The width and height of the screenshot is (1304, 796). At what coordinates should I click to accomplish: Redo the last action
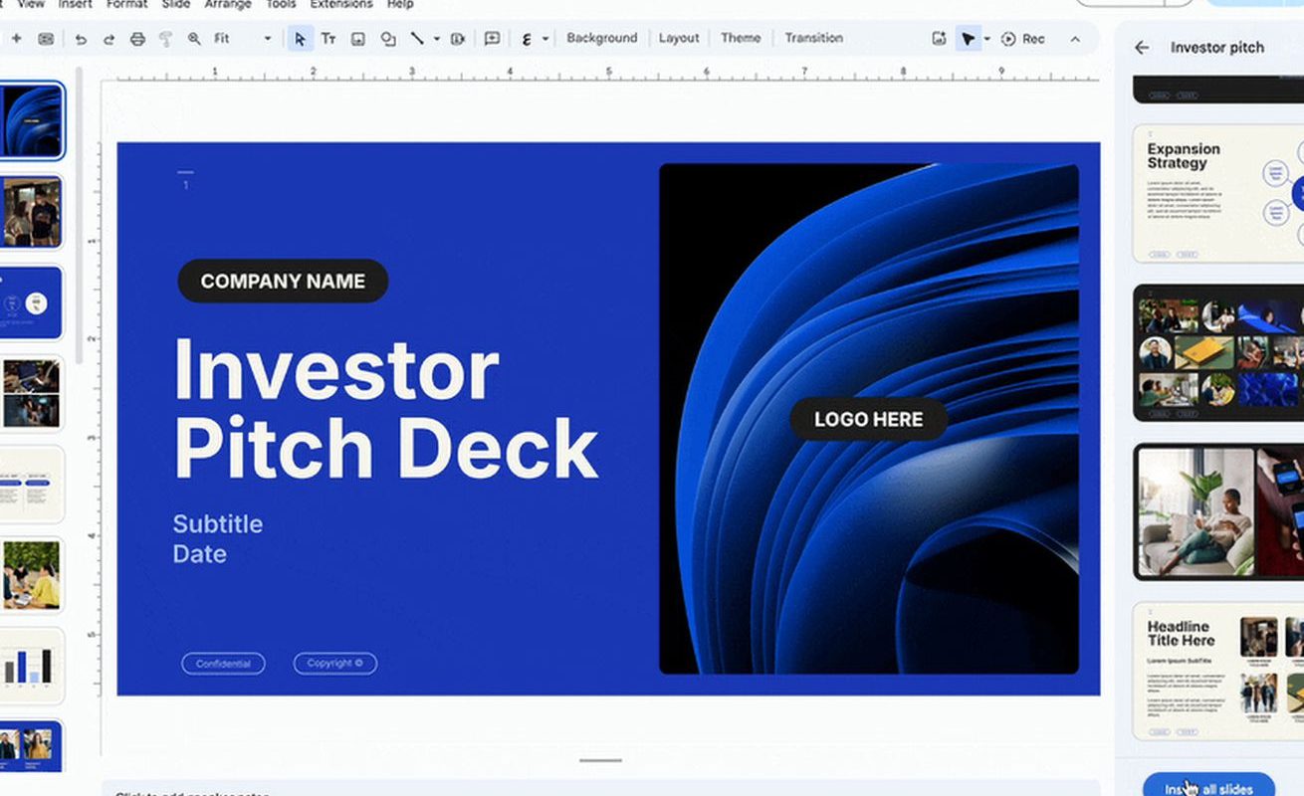click(x=109, y=39)
